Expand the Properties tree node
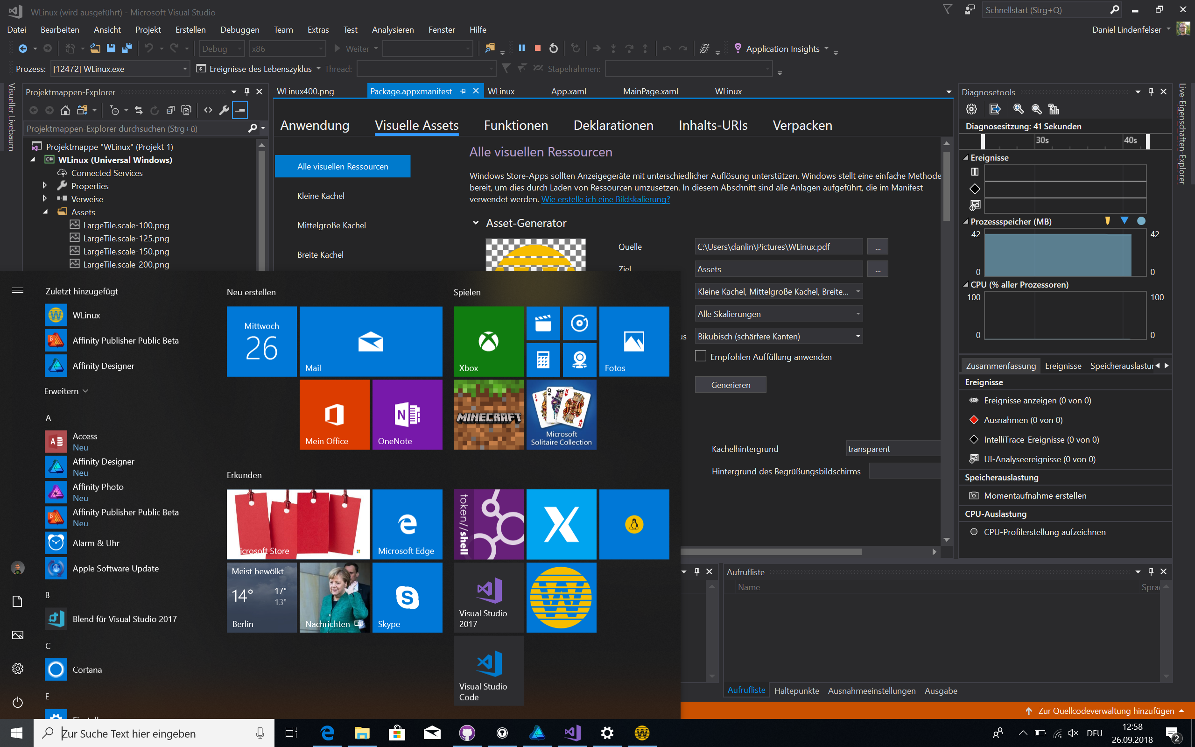This screenshot has width=1195, height=747. point(45,185)
